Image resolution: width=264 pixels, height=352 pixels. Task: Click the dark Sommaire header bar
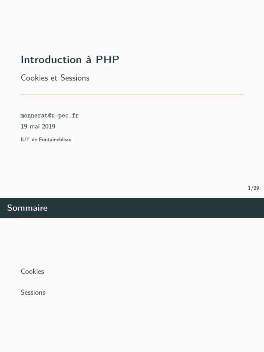pos(155,208)
